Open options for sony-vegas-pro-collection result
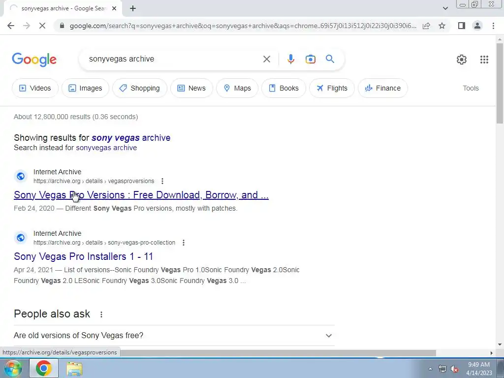 [x=184, y=243]
